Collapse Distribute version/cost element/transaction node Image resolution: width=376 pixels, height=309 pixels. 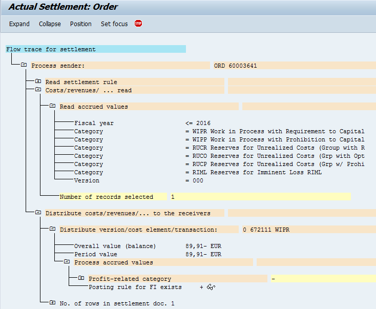click(53, 229)
